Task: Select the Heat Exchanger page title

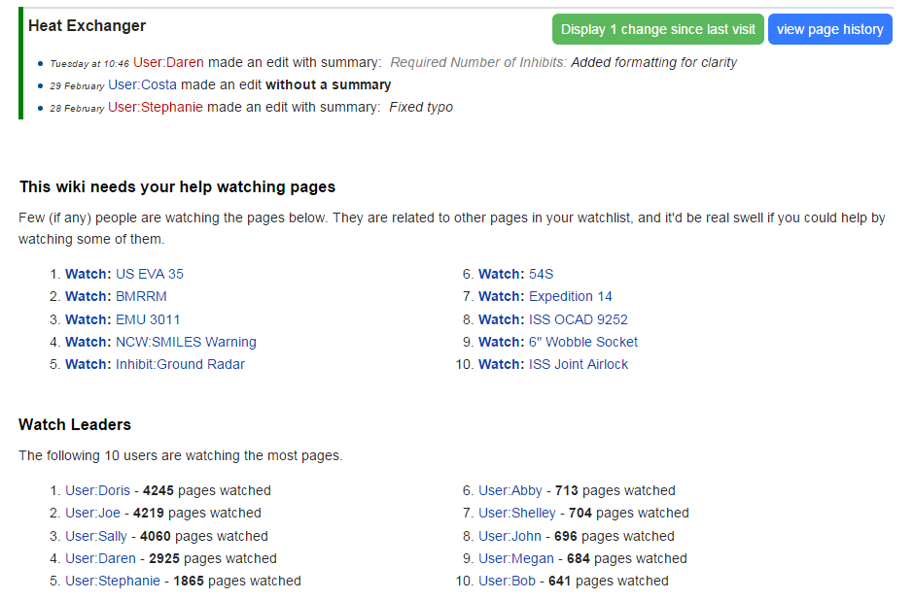Action: 87,25
